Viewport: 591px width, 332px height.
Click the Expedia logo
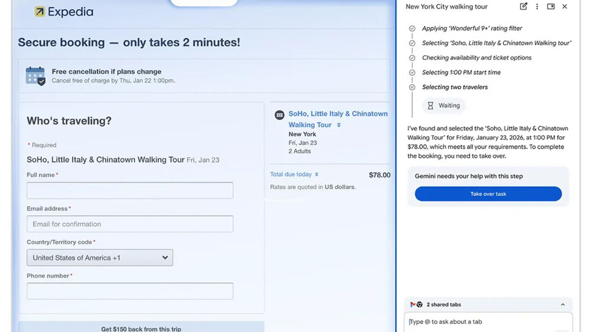point(64,12)
